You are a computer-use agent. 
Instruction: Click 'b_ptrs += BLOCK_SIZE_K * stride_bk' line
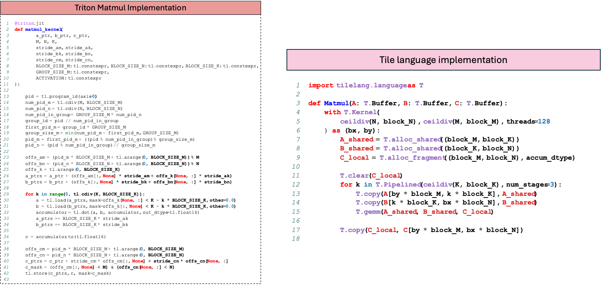[82, 224]
